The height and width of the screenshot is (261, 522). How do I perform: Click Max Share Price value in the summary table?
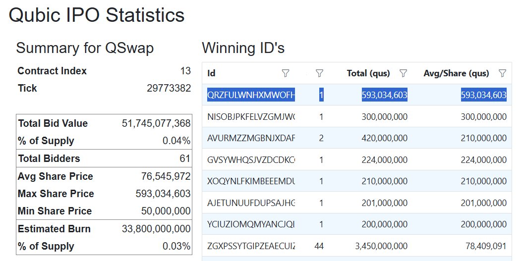click(x=163, y=194)
